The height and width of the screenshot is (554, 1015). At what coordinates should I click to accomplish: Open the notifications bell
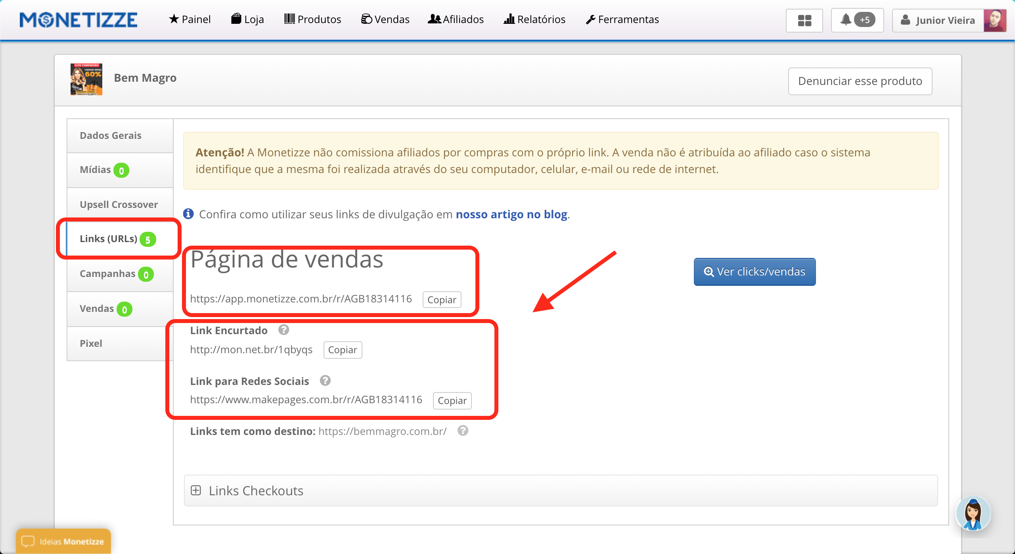coord(846,20)
